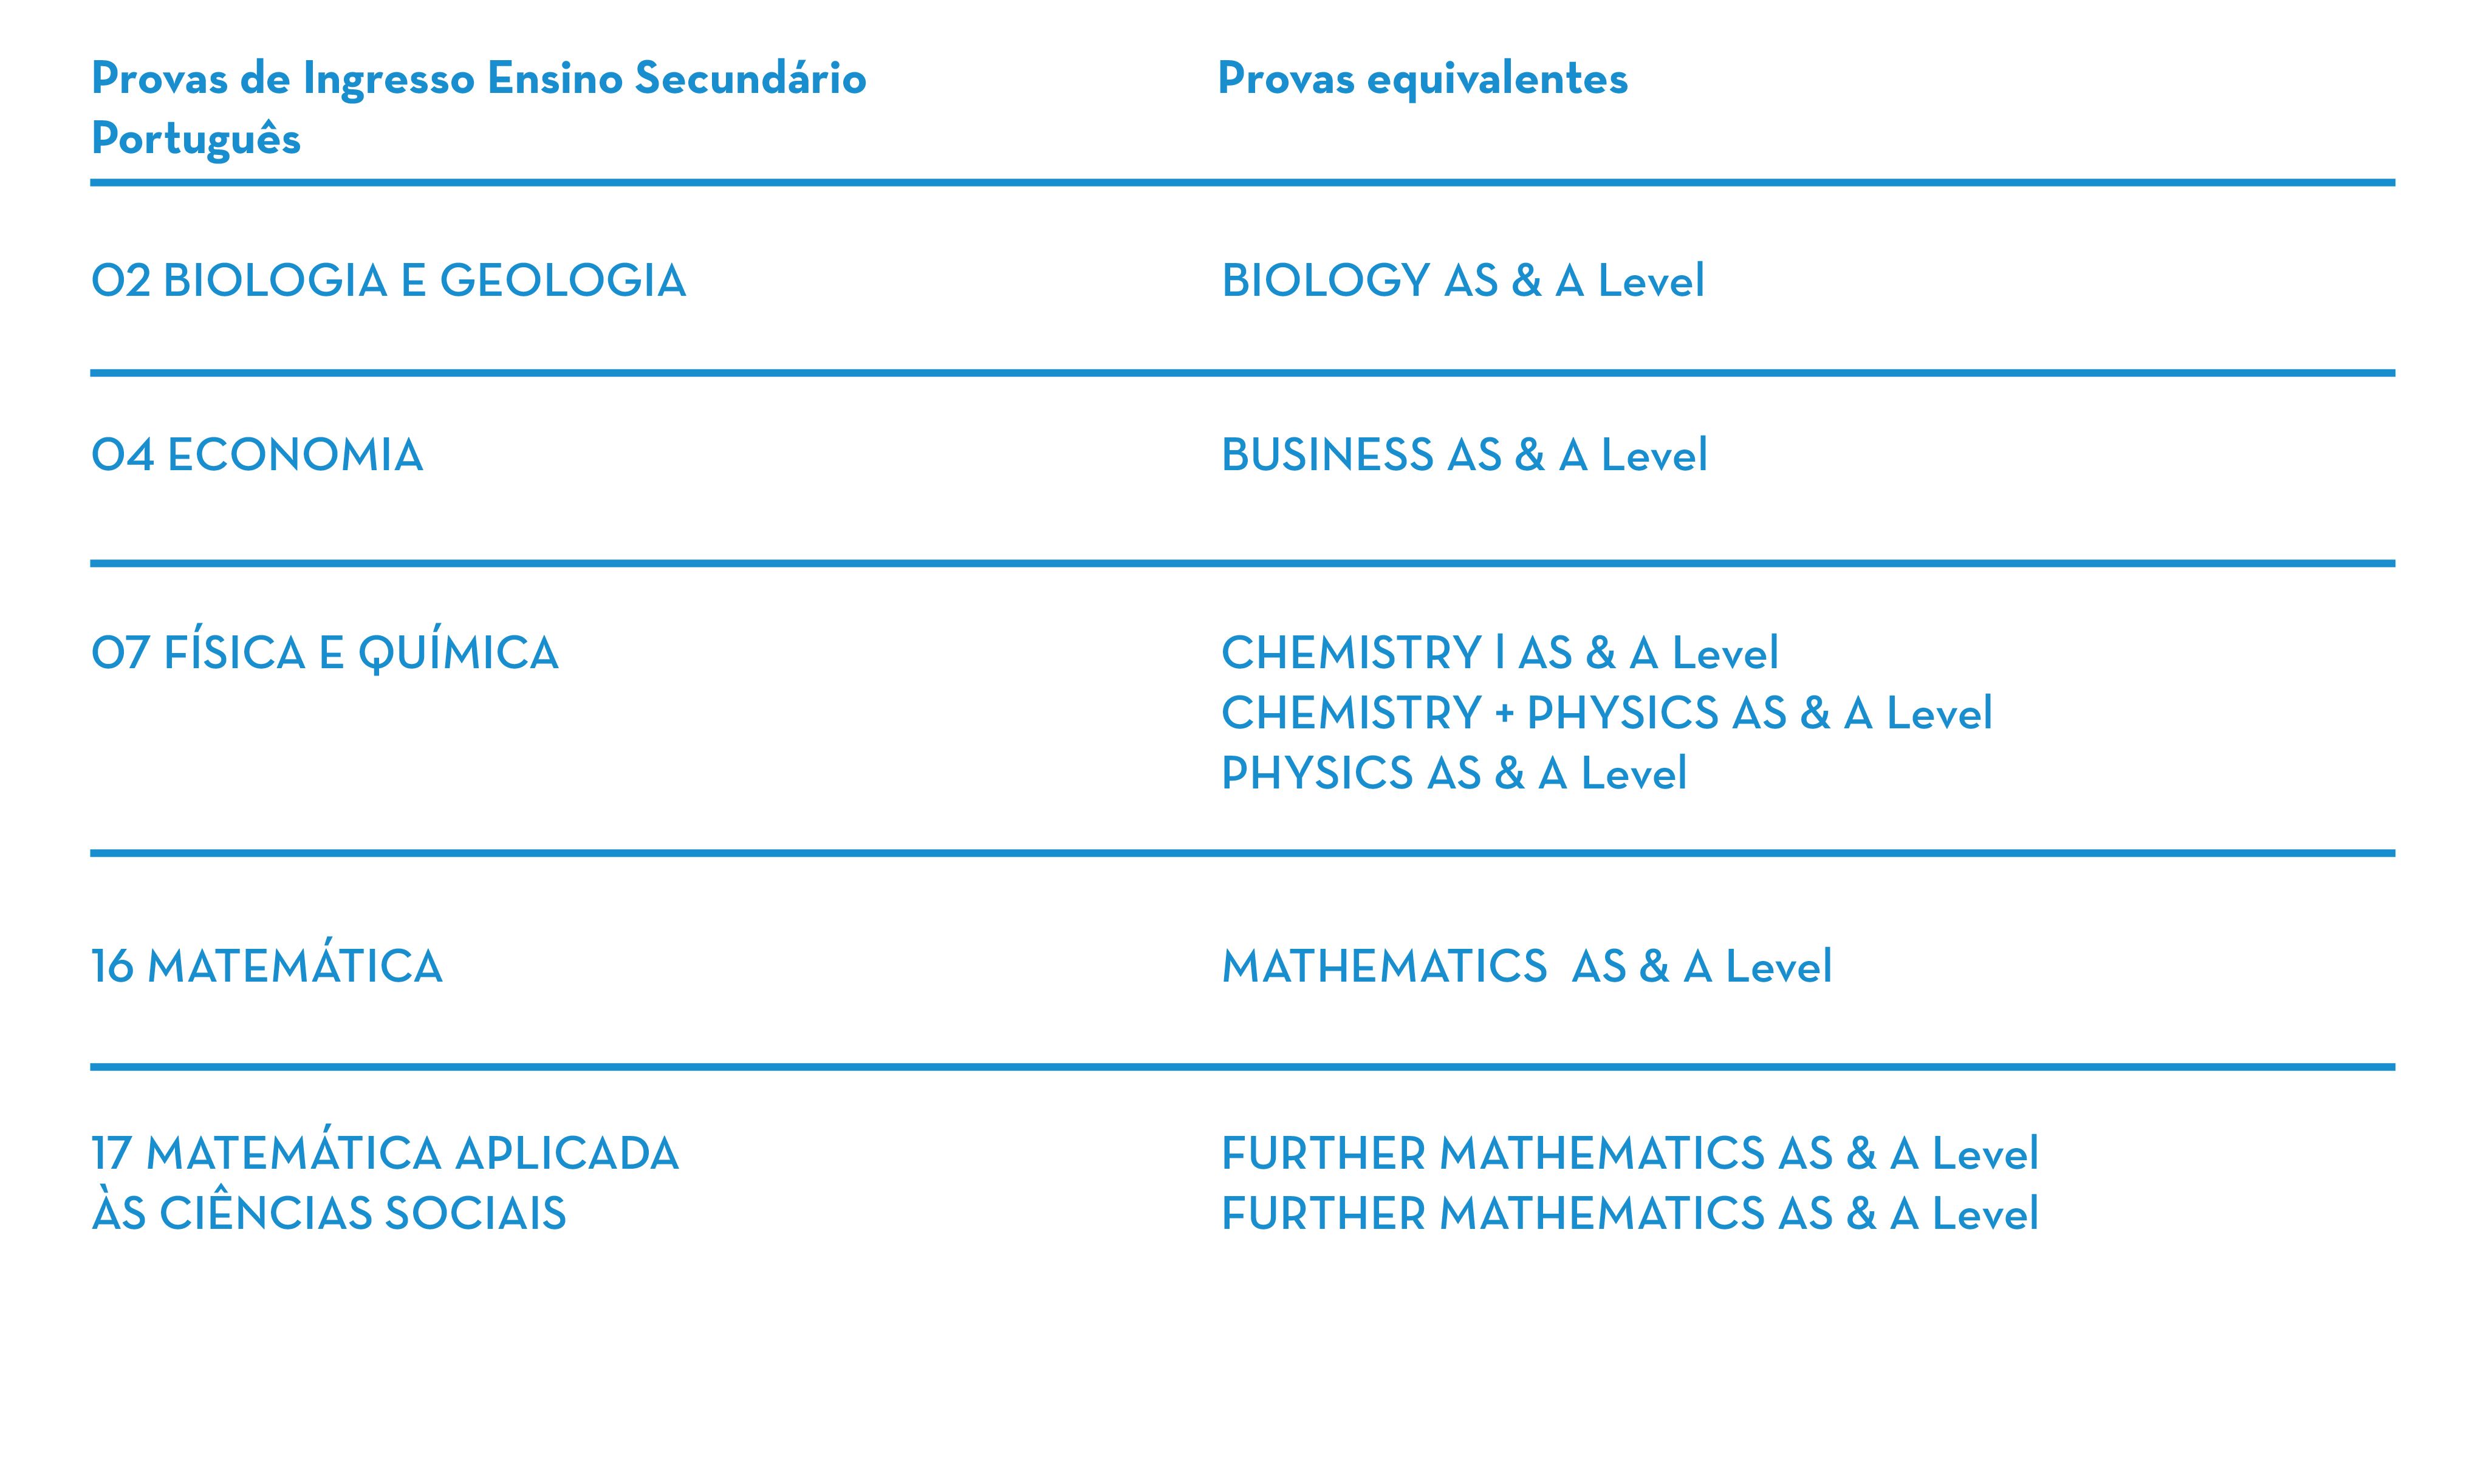
Task: Click 'BIOLOGY AS & A Level' text
Action: tap(1462, 281)
